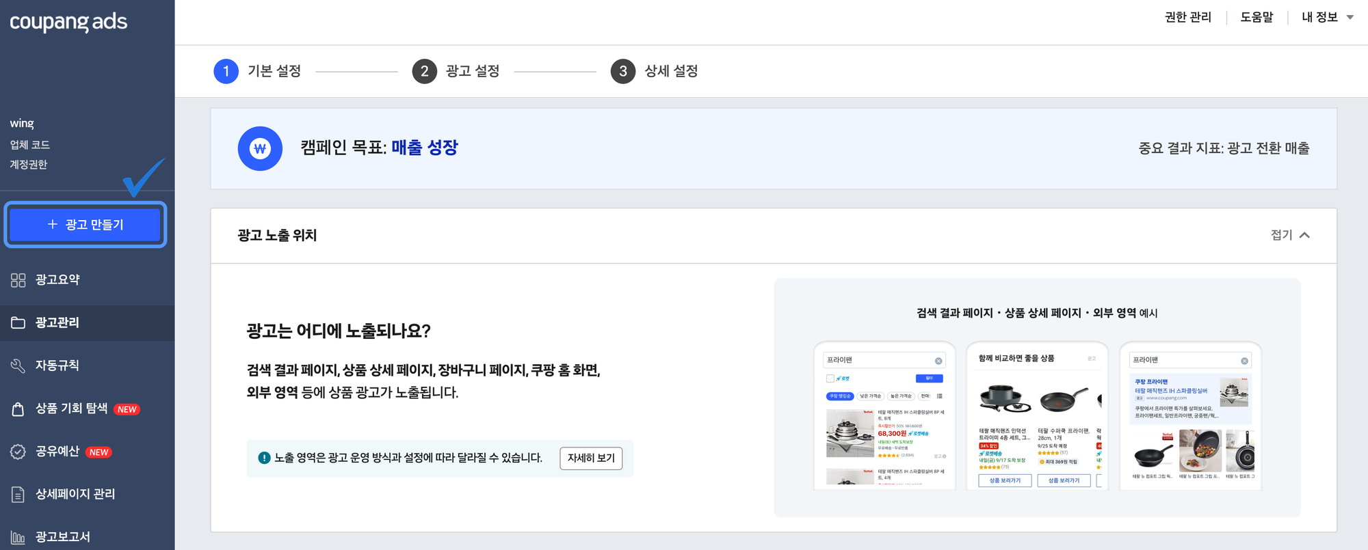Click first 상품 보러가기 button in example
This screenshot has height=550, width=1368.
tap(1005, 480)
